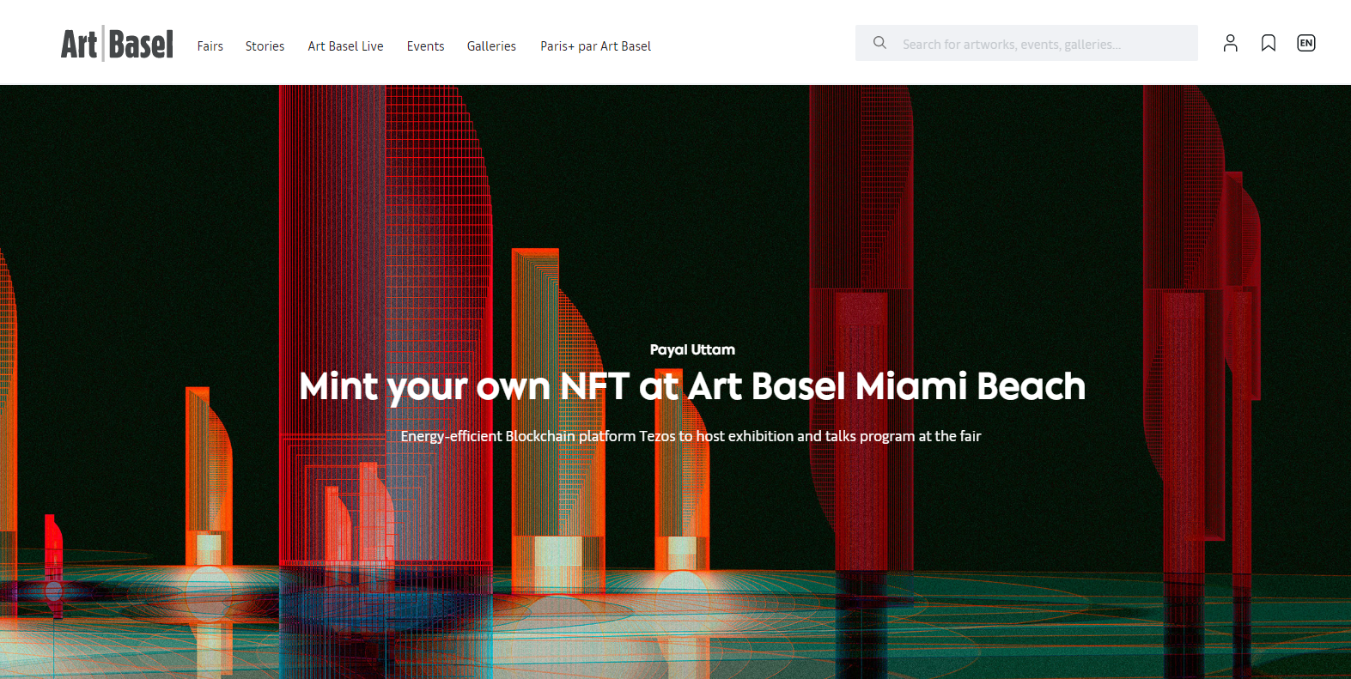Click author name Payal Uttam

pyautogui.click(x=692, y=349)
